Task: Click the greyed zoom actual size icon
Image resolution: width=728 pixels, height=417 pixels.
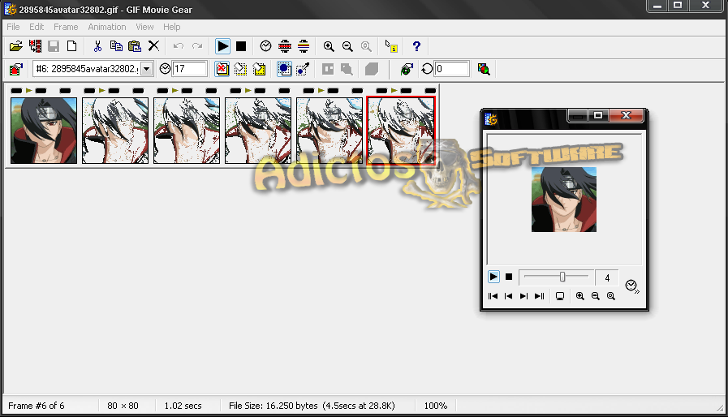Action: click(366, 46)
